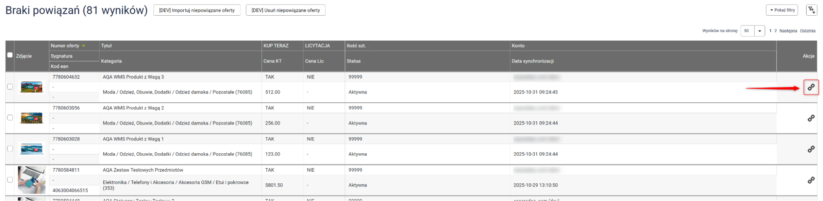
Task: Expand the Pokaż filtry dropdown
Action: pyautogui.click(x=782, y=10)
